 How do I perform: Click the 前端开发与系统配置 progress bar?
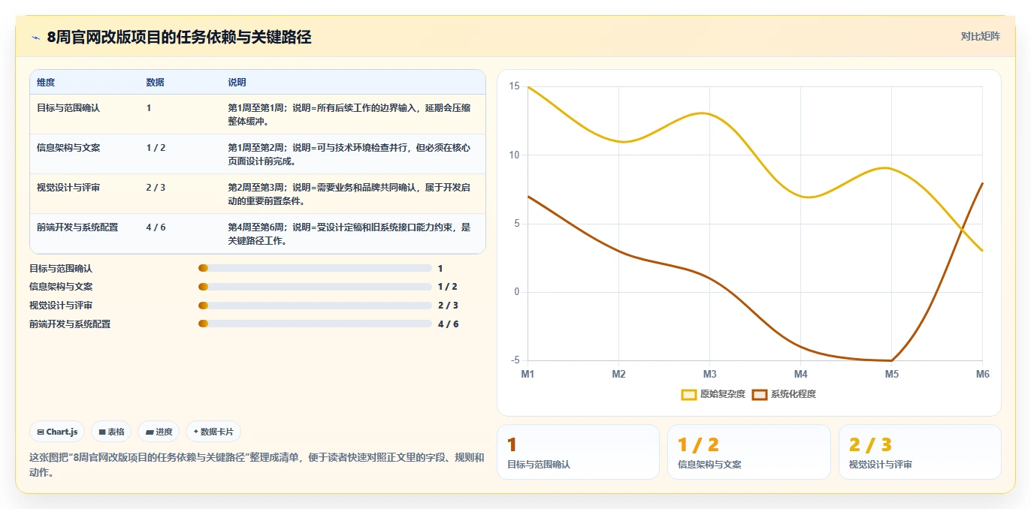point(315,324)
